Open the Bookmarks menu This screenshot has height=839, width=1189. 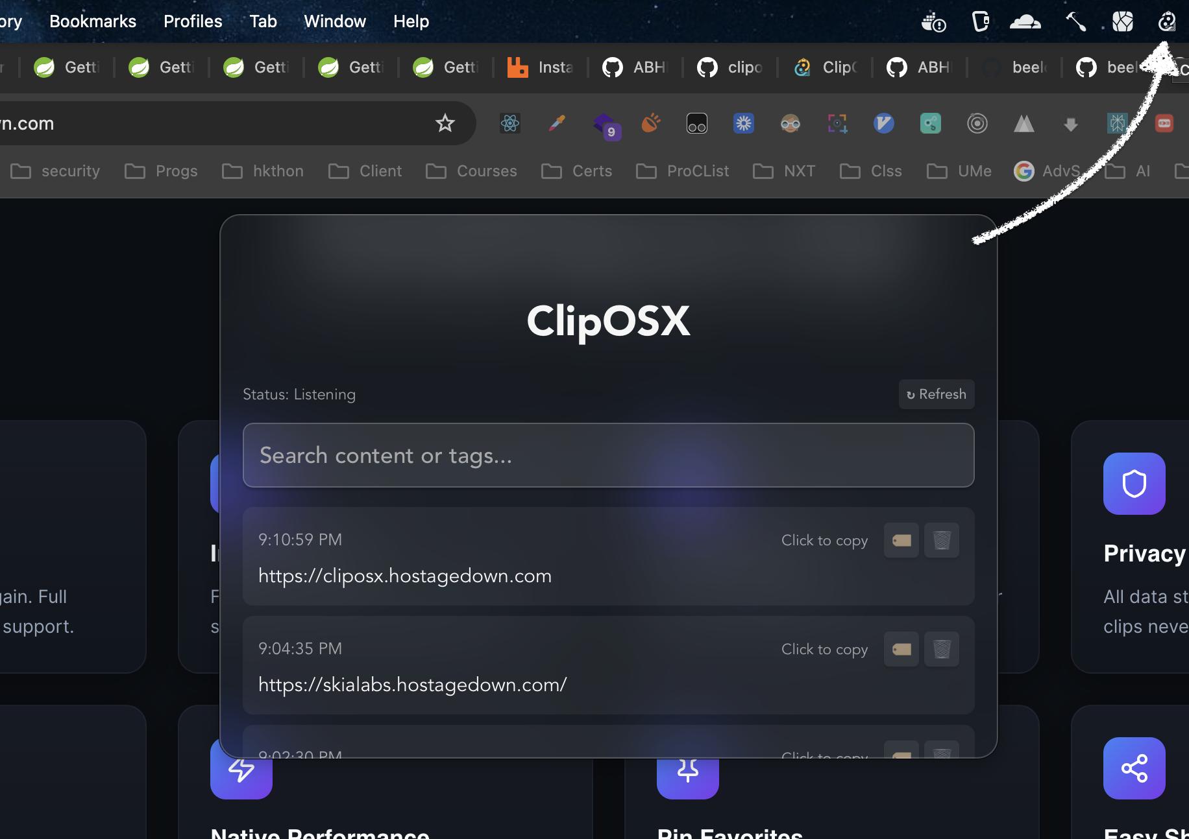93,21
